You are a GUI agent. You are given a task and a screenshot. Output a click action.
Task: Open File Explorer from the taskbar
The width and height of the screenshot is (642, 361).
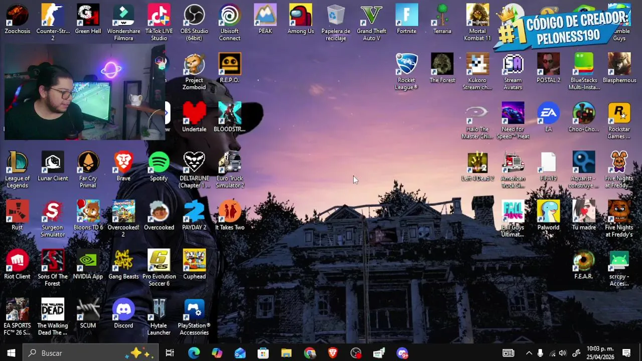click(x=286, y=353)
